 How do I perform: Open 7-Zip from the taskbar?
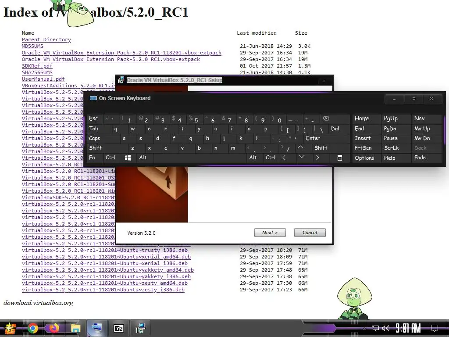pyautogui.click(x=118, y=328)
